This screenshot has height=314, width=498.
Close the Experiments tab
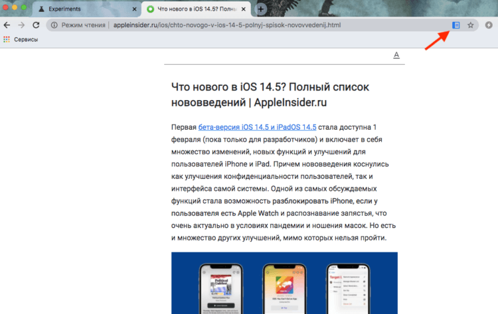134,9
